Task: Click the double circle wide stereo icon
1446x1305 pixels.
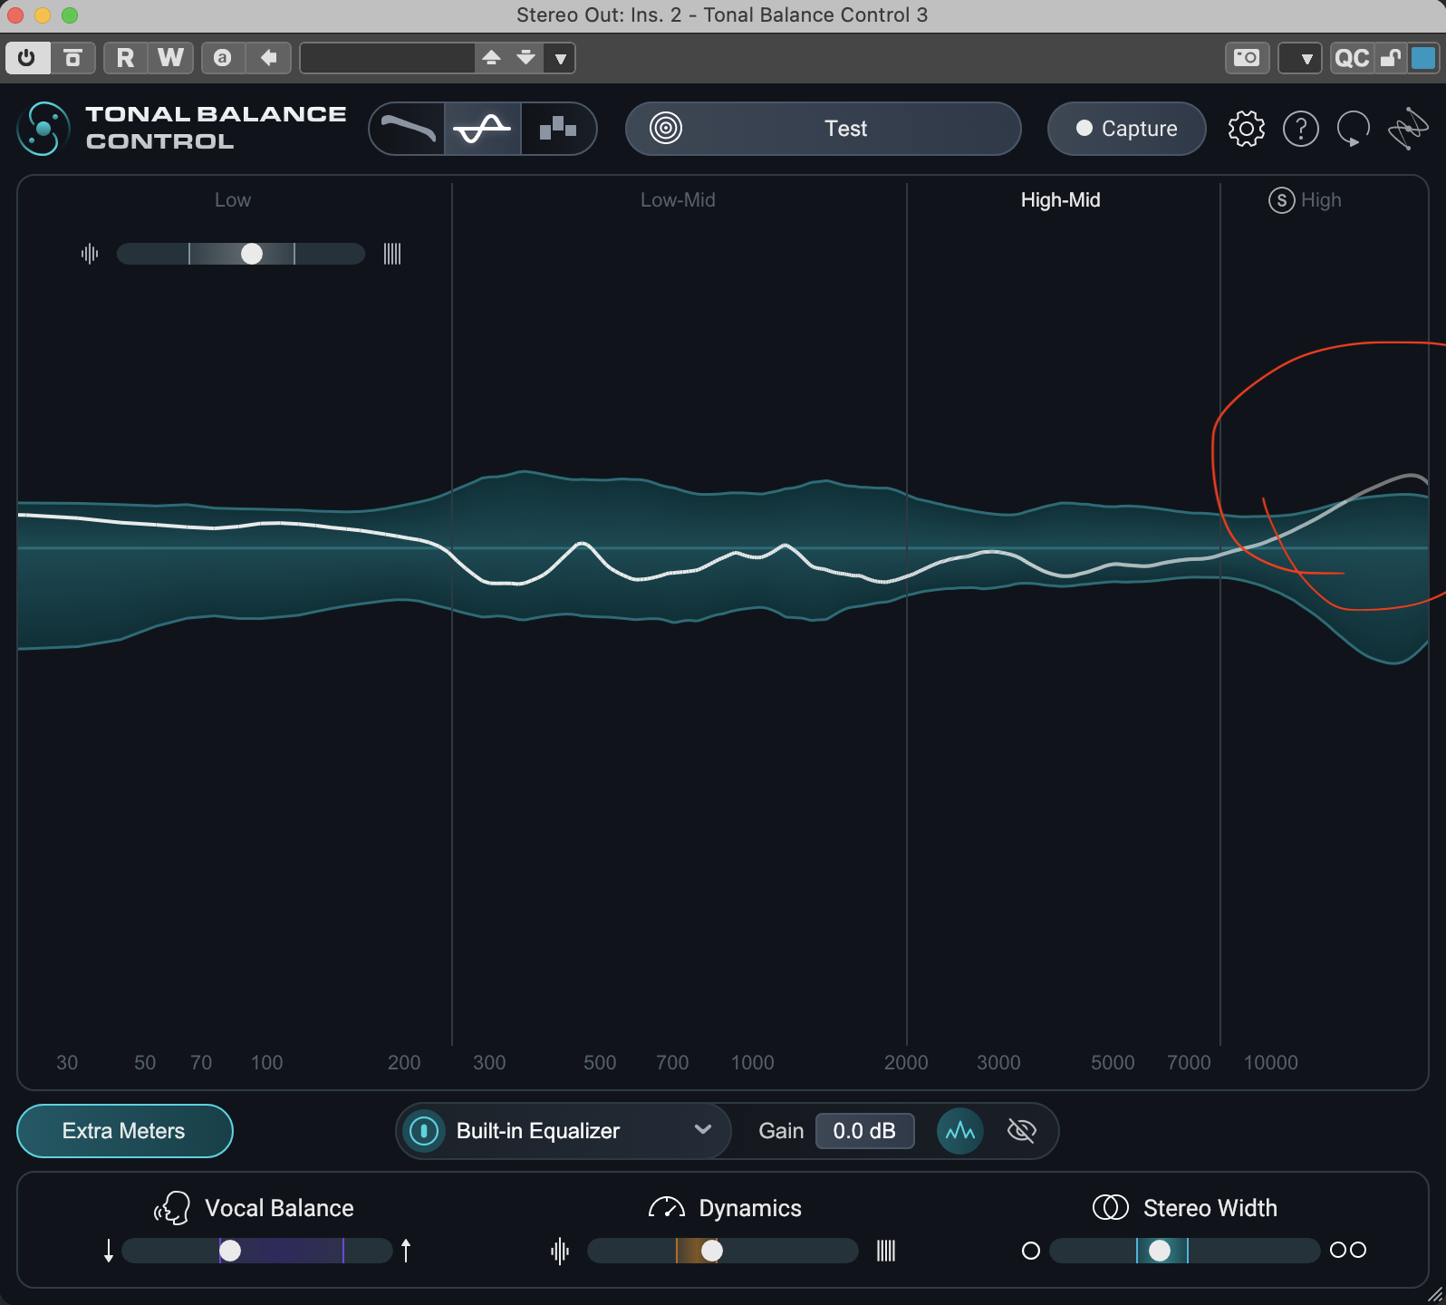Action: coord(1348,1251)
